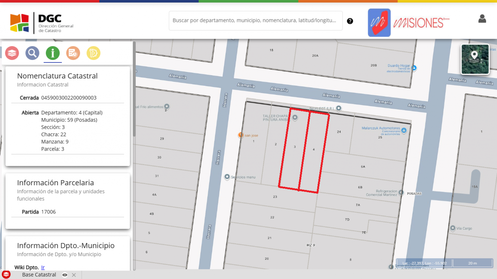Click the POSADAS label on the map
The height and width of the screenshot is (279, 497).
point(414,193)
